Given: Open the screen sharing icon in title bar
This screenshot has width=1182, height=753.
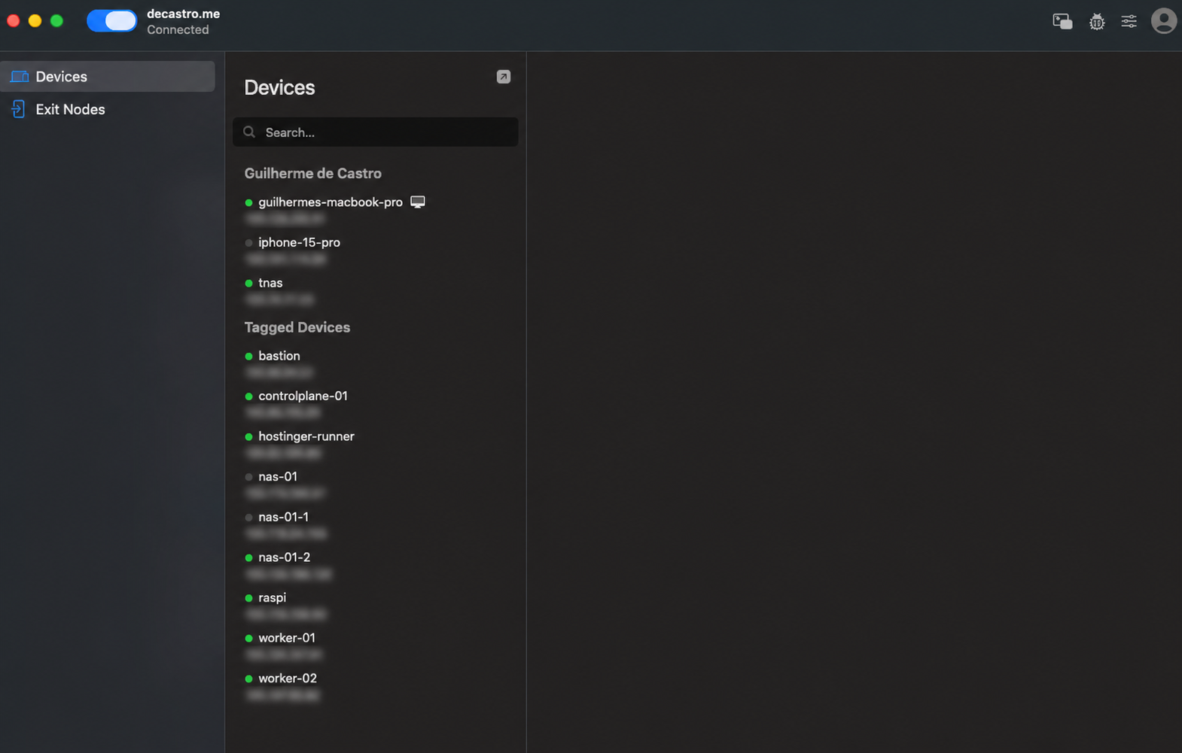Looking at the screenshot, I should pos(1062,21).
